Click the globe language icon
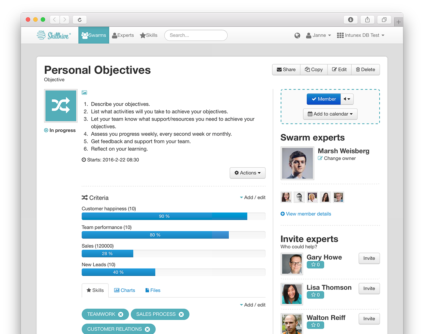424x334 pixels. pos(297,36)
